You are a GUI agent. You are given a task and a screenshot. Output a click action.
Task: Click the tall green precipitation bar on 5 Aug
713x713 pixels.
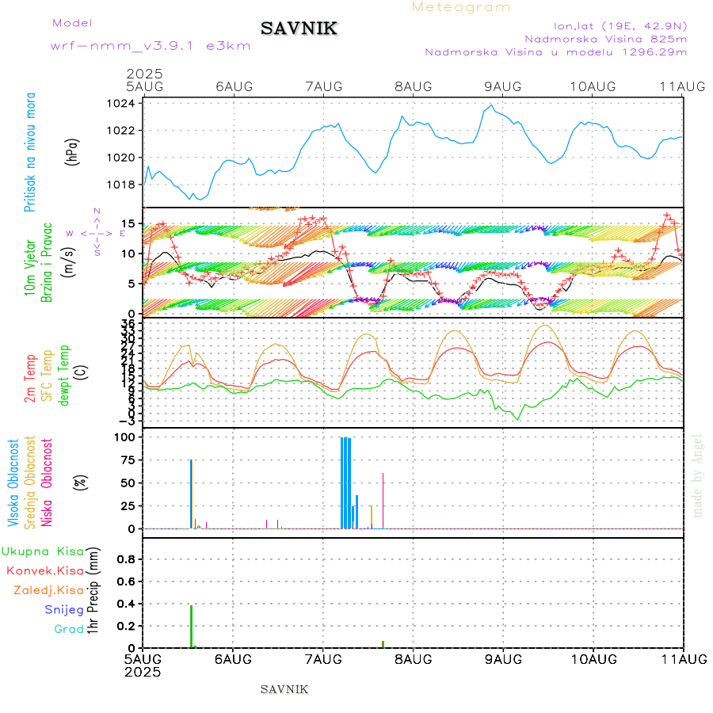[191, 626]
